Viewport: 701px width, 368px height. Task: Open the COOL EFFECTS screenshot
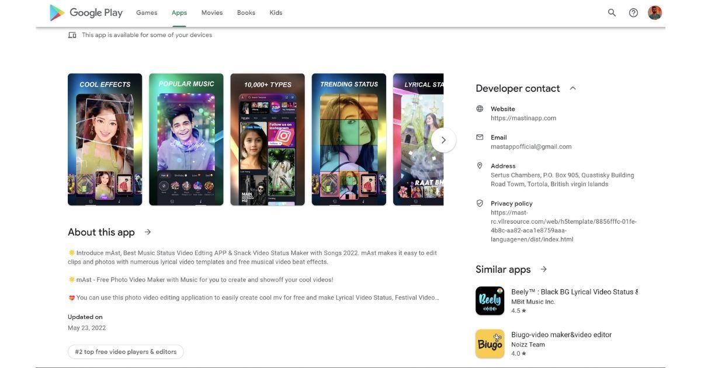coord(105,140)
